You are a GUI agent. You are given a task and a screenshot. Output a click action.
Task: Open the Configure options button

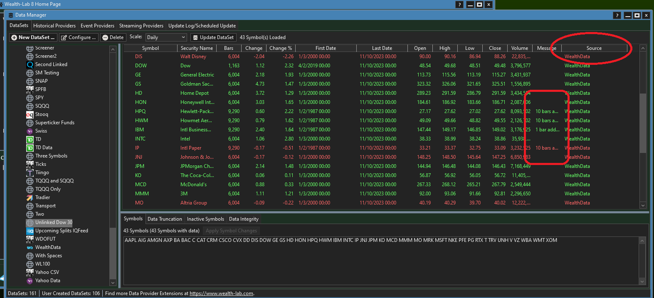pos(79,37)
